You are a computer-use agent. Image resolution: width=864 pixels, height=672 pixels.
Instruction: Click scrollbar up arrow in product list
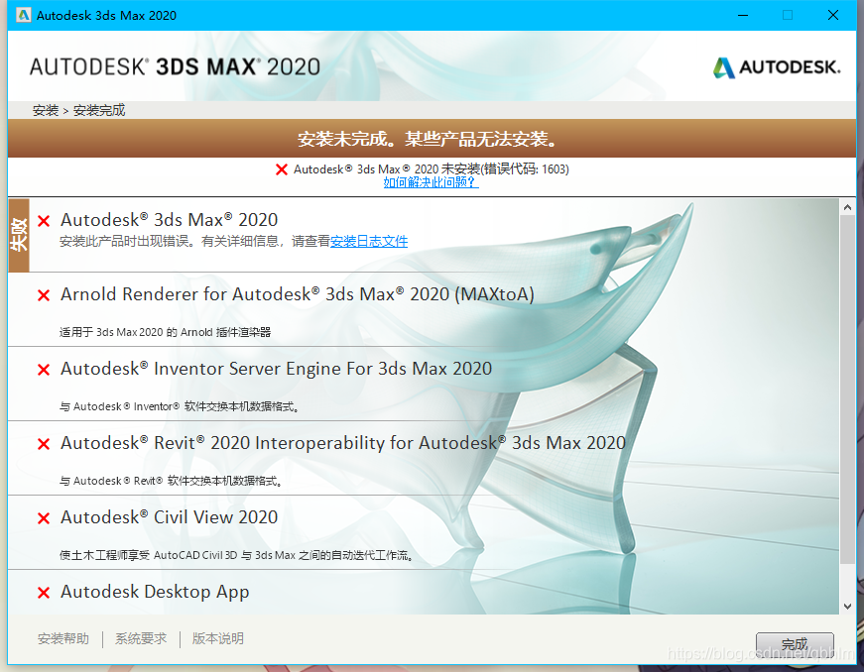pyautogui.click(x=847, y=207)
